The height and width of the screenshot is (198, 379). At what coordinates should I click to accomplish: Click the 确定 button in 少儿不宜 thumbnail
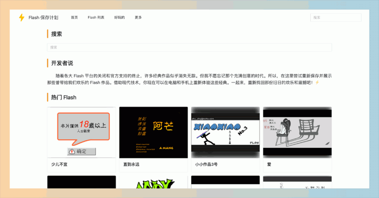pyautogui.click(x=81, y=151)
